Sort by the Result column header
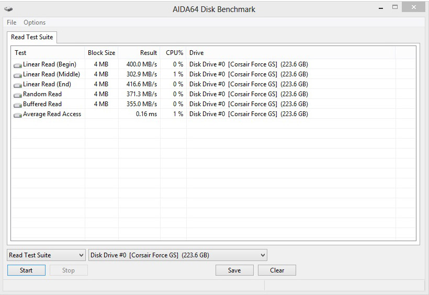The width and height of the screenshot is (429, 295). point(139,53)
